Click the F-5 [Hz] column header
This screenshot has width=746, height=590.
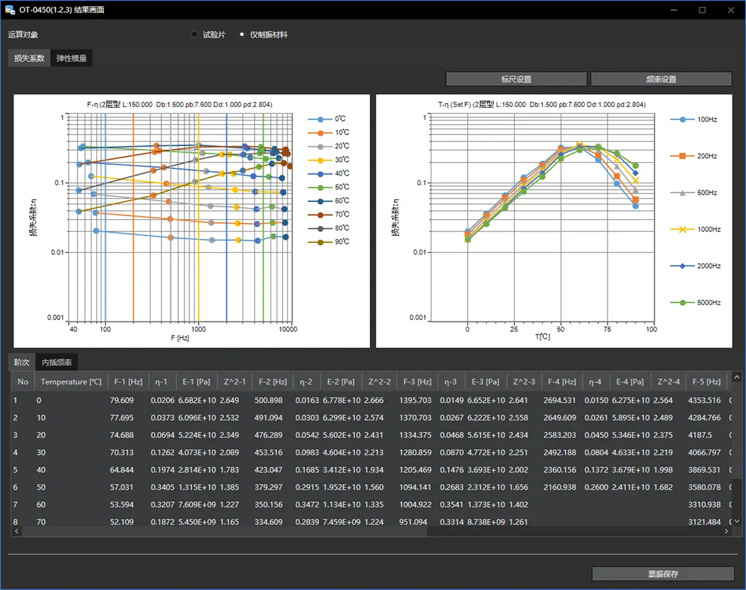[x=706, y=381]
